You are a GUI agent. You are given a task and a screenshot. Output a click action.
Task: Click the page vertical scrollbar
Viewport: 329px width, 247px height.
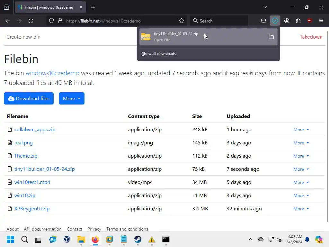tap(327, 126)
